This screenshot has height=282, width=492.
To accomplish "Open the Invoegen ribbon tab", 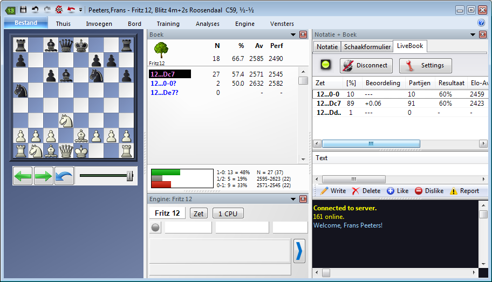I will point(99,24).
